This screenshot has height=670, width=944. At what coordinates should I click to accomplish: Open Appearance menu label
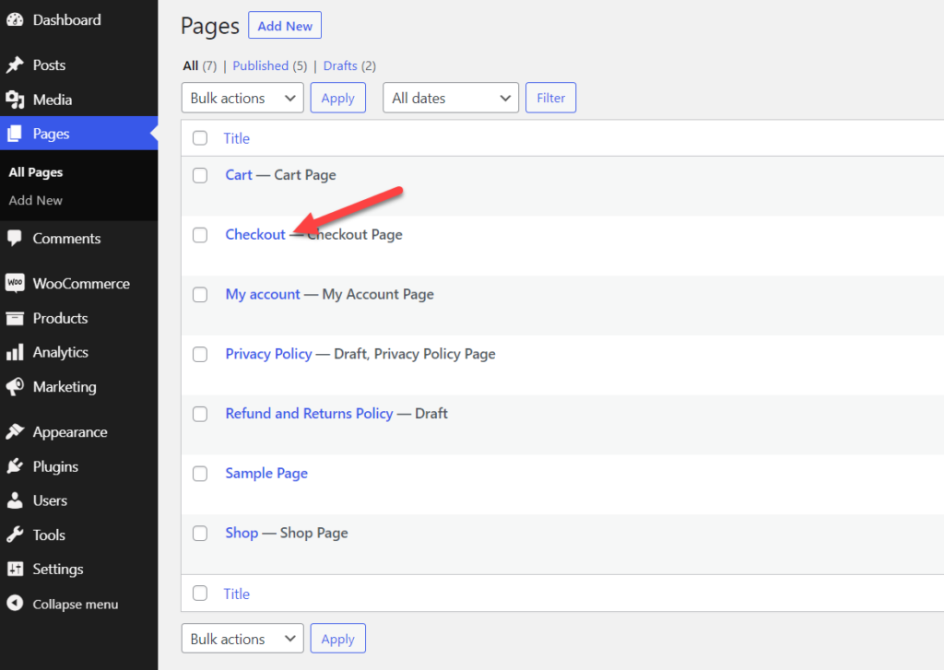[x=70, y=432]
